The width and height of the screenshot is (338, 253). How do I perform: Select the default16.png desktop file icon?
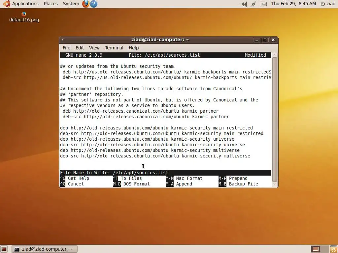pyautogui.click(x=24, y=17)
